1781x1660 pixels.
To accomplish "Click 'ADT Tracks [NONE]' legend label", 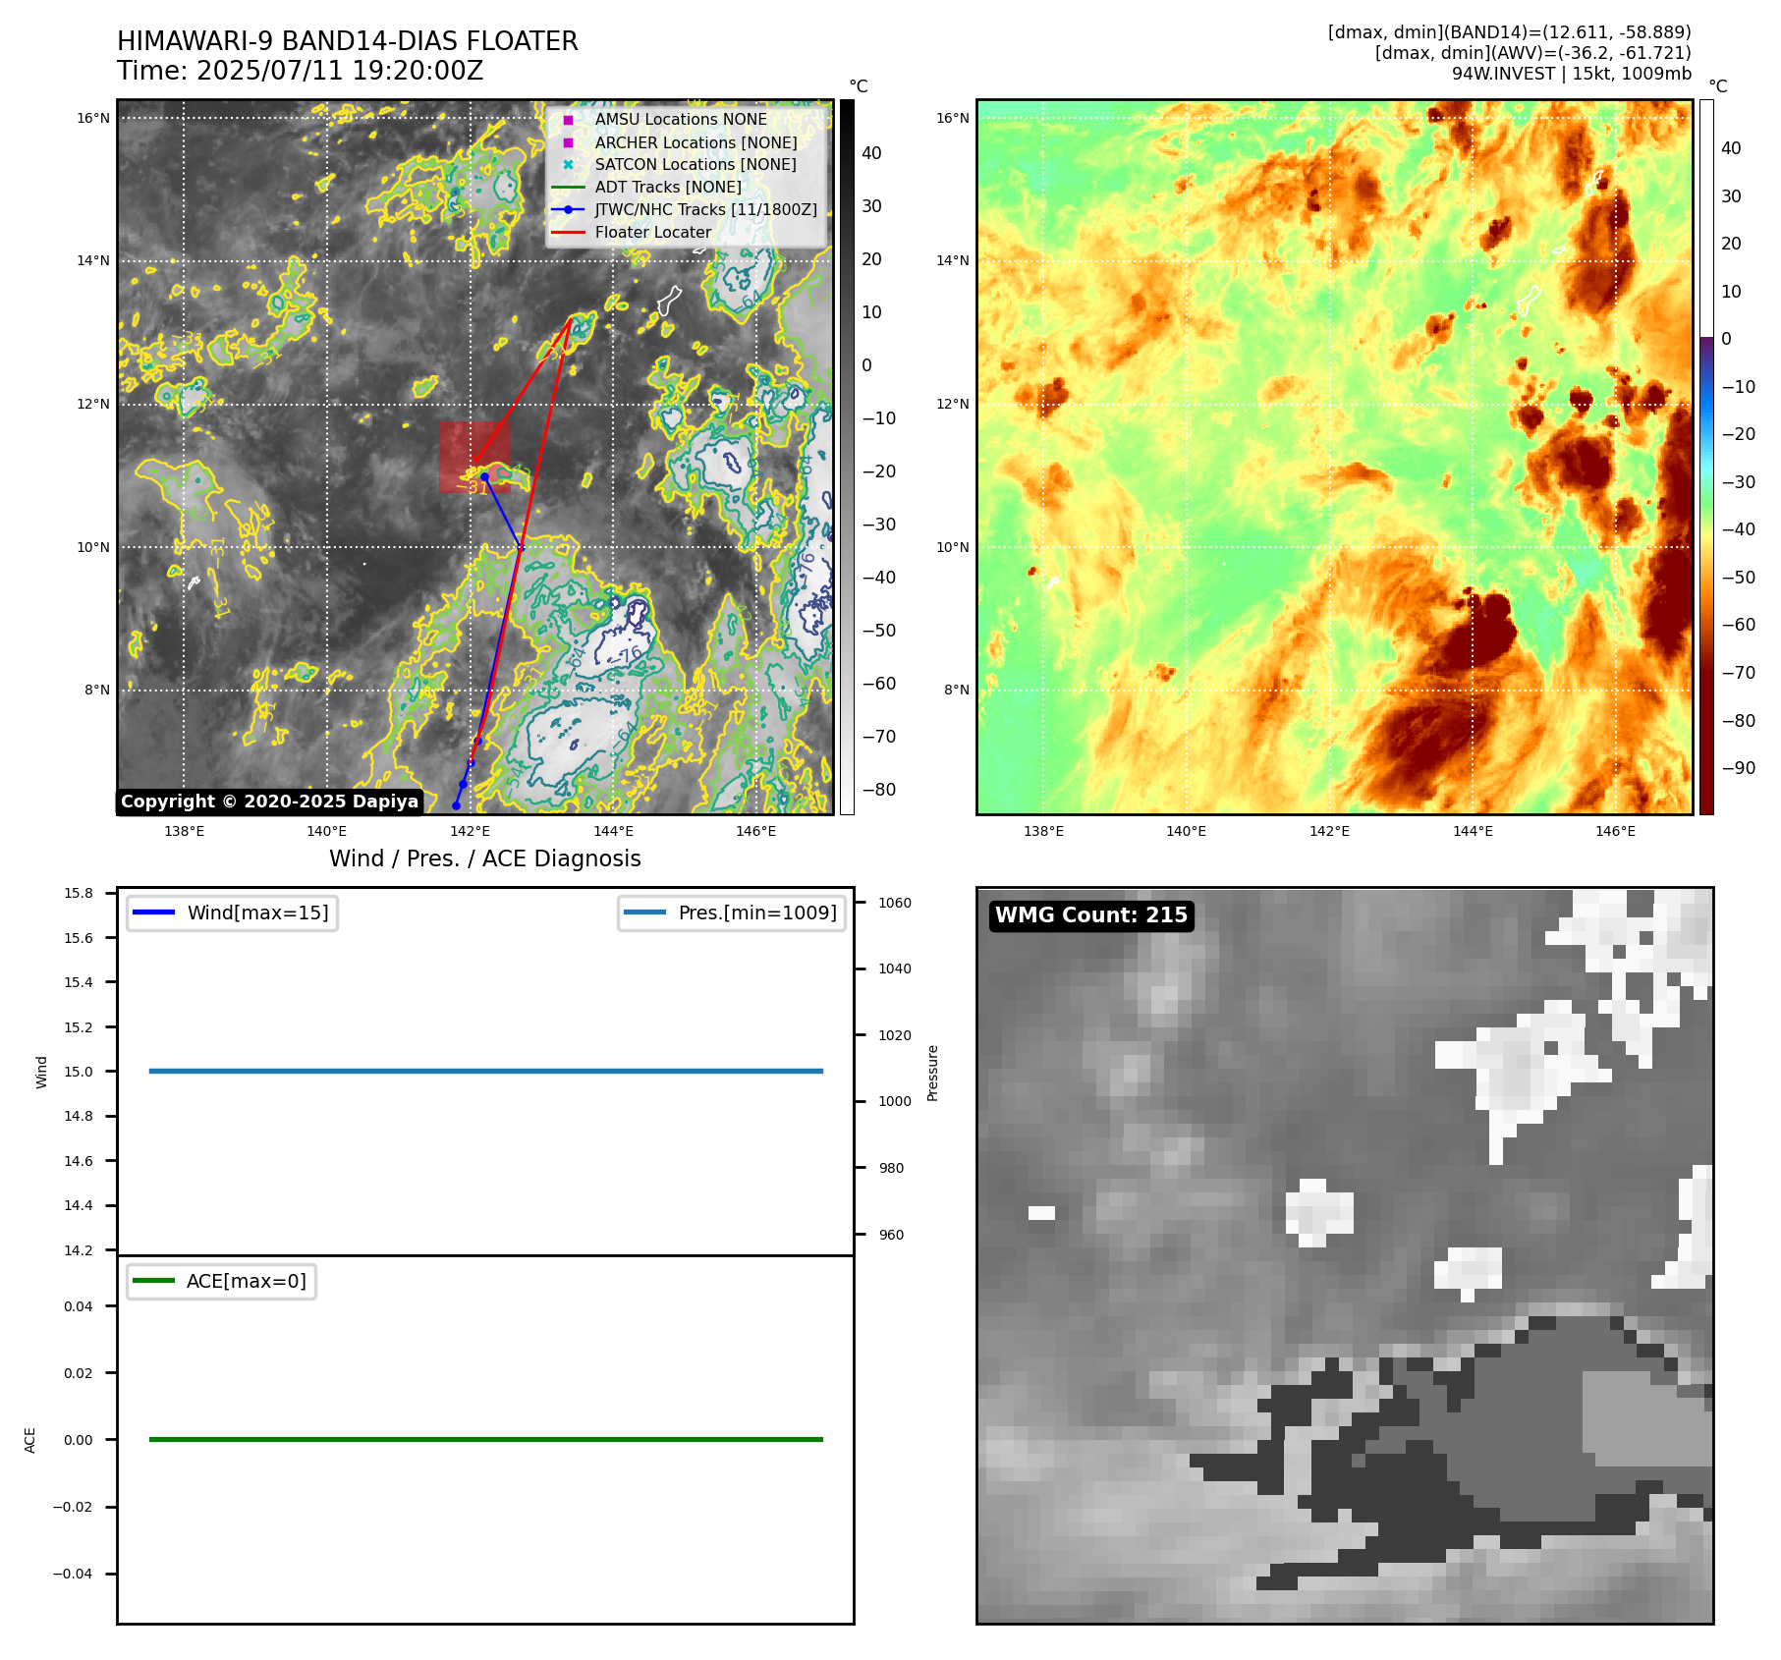I will tap(668, 187).
